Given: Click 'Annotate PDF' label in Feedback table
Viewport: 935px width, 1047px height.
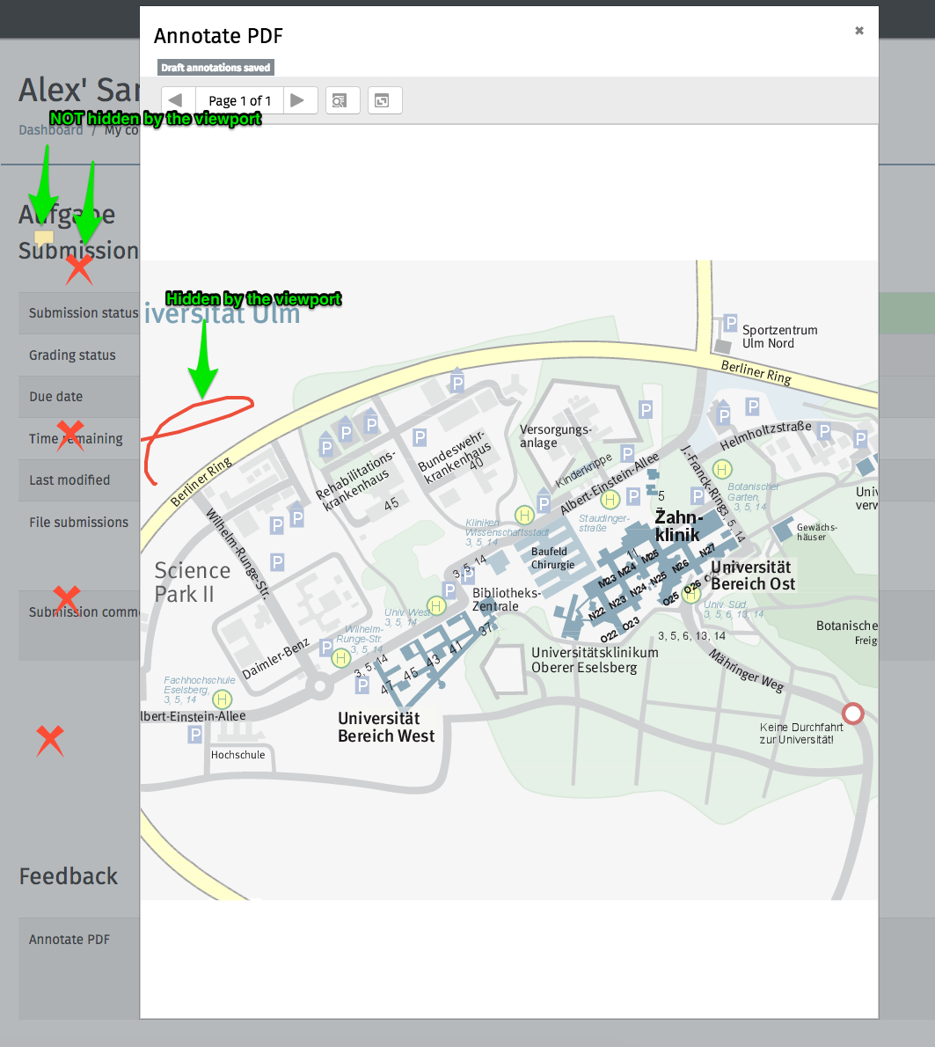Looking at the screenshot, I should [x=69, y=940].
